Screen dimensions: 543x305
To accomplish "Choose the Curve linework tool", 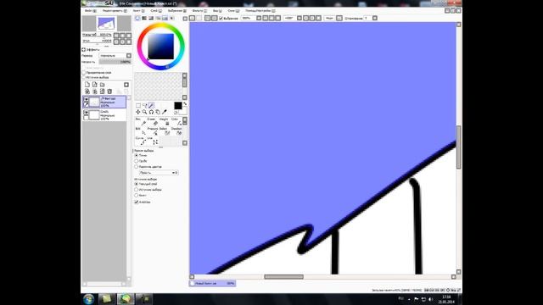I will point(141,141).
